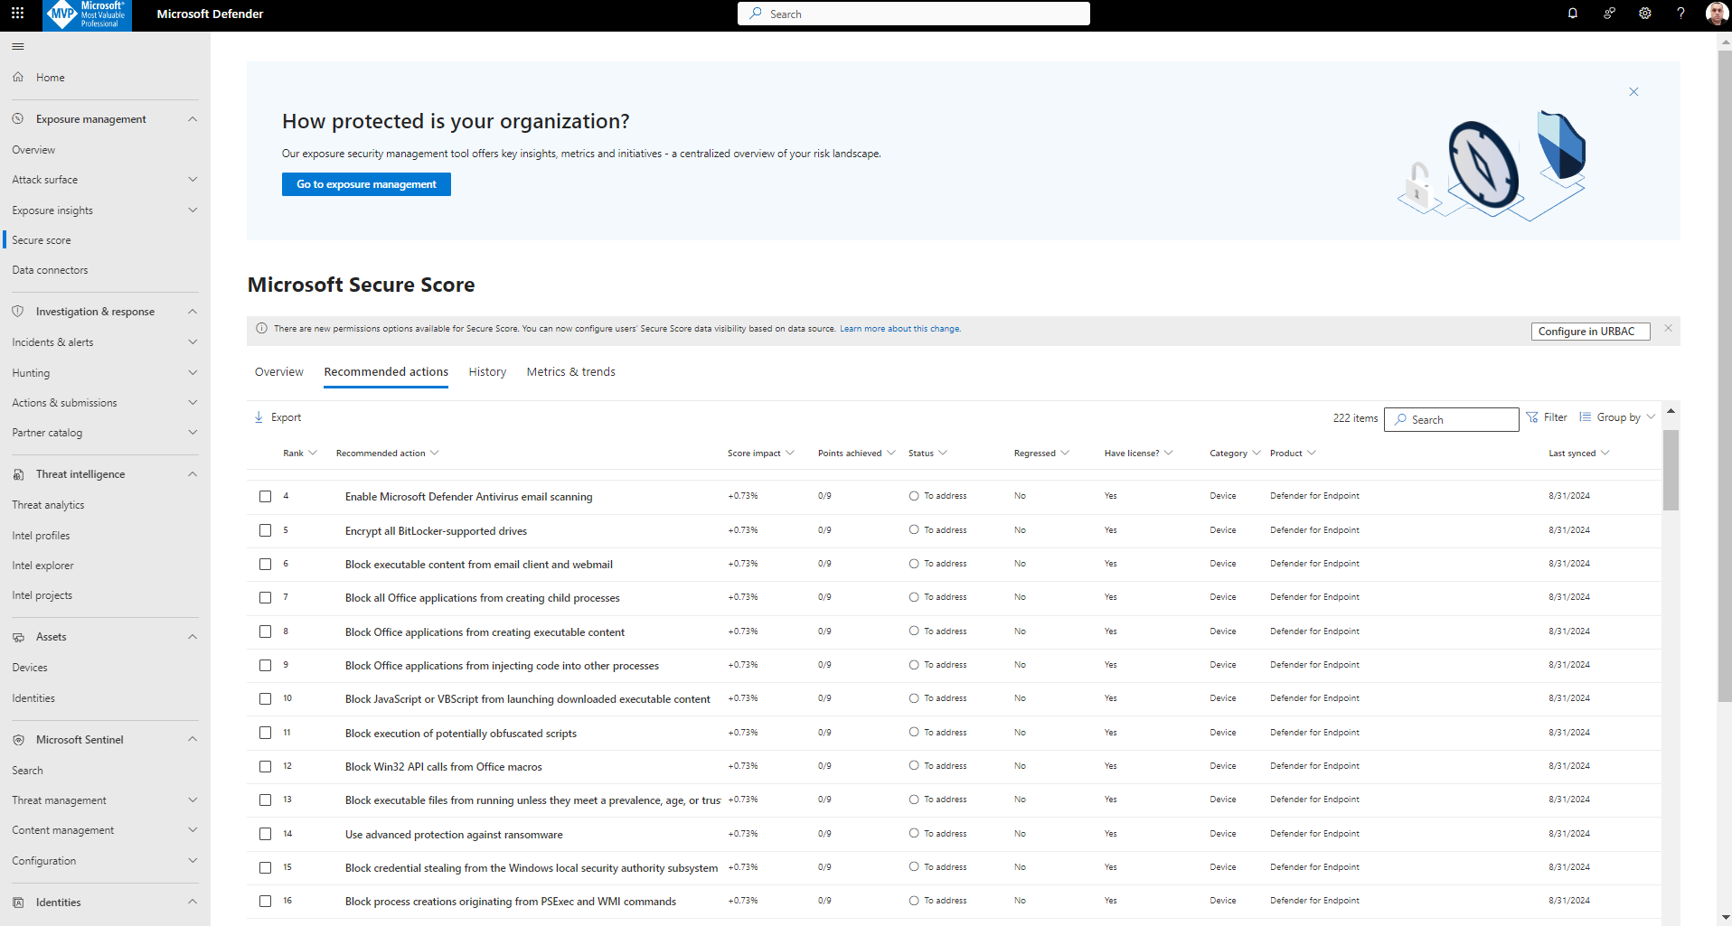Screen dimensions: 1732x926
Task: Check the Use advanced protection against ransomware row
Action: pos(265,833)
